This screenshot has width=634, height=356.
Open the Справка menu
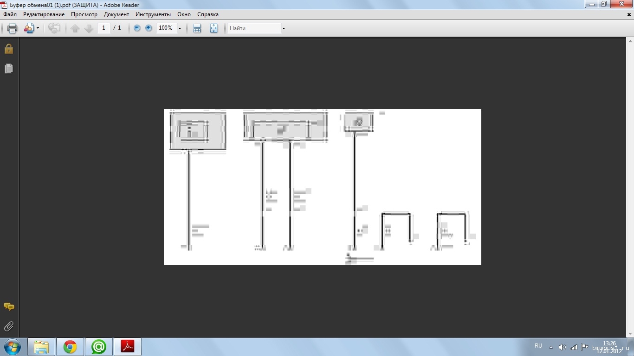pos(208,14)
